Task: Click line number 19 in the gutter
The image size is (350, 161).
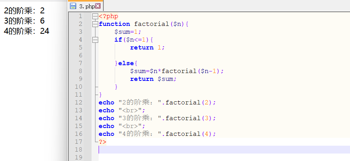Action: (x=79, y=157)
